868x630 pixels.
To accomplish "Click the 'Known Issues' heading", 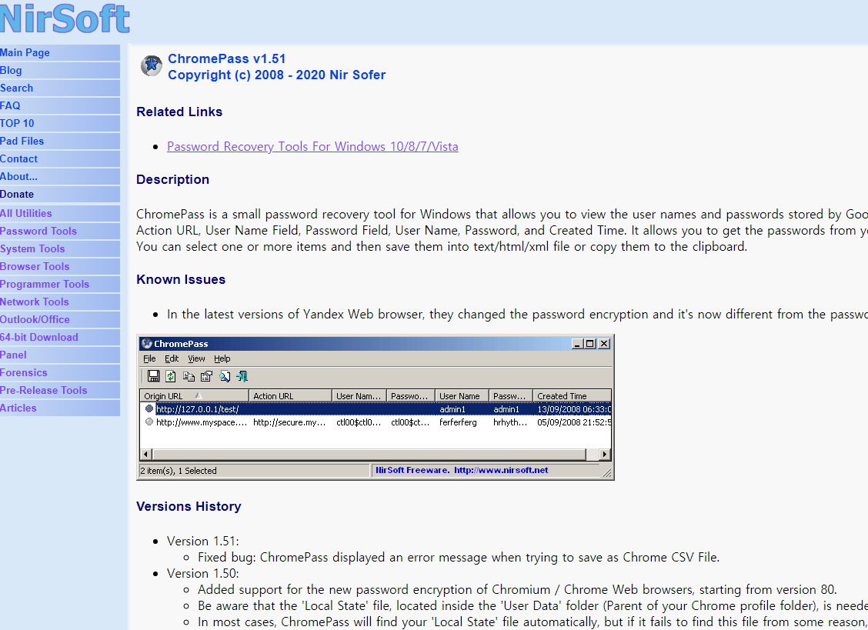I will 181,279.
